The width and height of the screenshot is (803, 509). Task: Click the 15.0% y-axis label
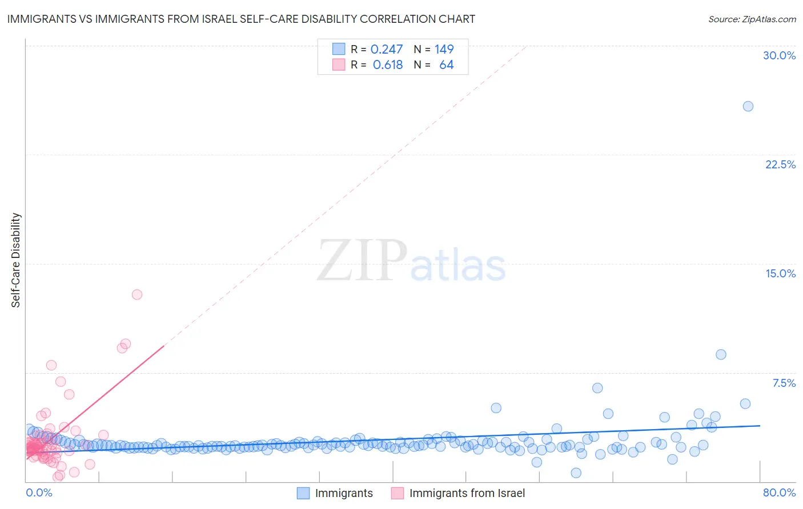pos(780,273)
